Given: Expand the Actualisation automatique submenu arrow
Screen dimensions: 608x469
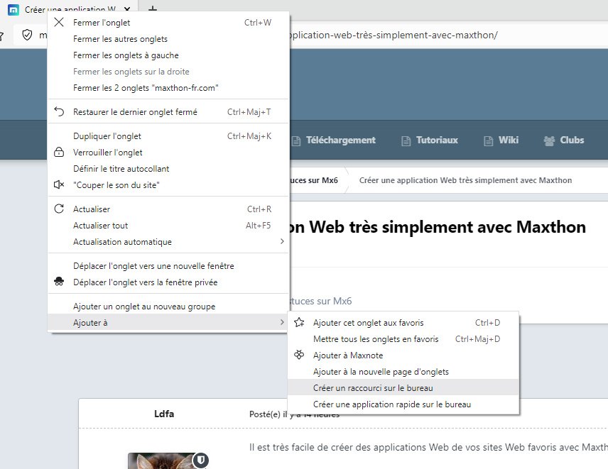Looking at the screenshot, I should 282,241.
